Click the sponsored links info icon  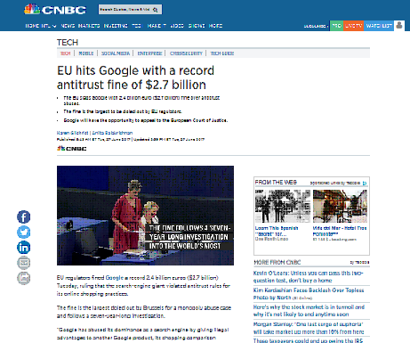365,184
